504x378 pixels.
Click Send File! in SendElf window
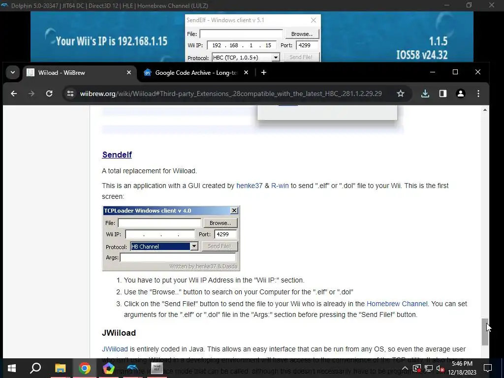(301, 57)
